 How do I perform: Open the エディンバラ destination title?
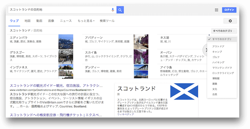click(19, 38)
